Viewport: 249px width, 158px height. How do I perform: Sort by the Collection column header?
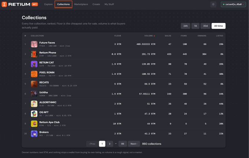coord(37,36)
